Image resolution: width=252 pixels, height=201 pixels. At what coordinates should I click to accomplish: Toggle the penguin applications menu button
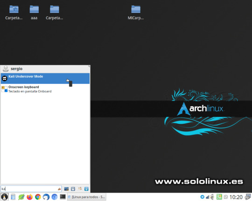[5, 197]
